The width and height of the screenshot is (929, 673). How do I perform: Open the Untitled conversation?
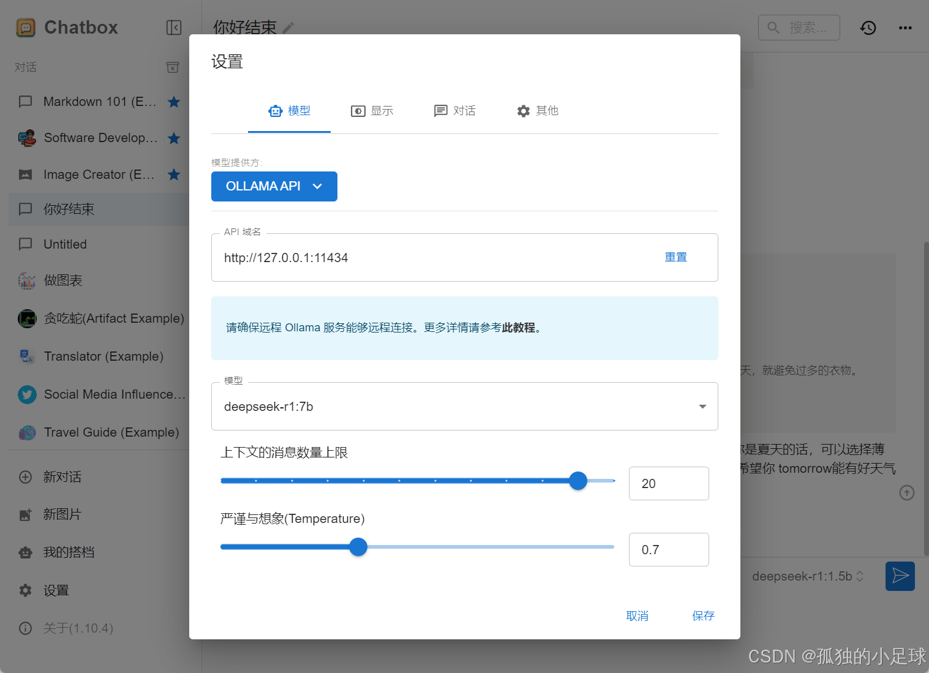(x=98, y=244)
